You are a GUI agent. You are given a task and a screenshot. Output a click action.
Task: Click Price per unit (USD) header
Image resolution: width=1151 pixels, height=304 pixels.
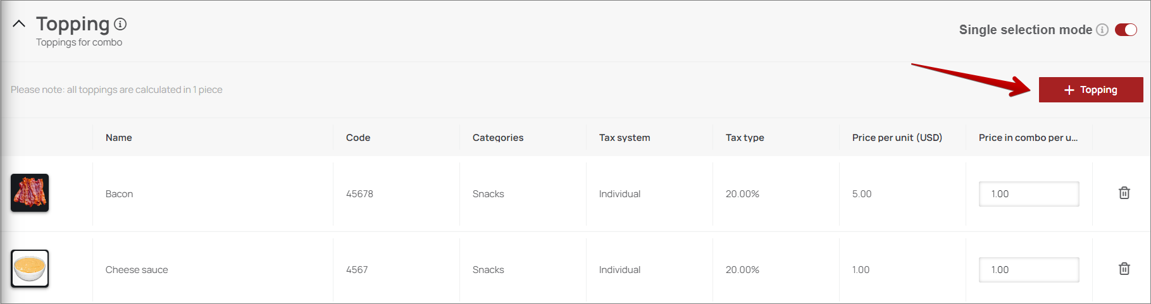pyautogui.click(x=897, y=138)
